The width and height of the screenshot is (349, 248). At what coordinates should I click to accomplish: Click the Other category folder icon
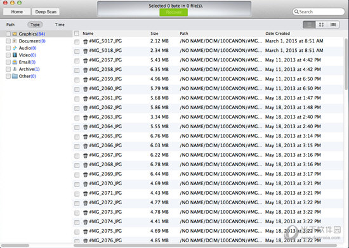[15, 76]
